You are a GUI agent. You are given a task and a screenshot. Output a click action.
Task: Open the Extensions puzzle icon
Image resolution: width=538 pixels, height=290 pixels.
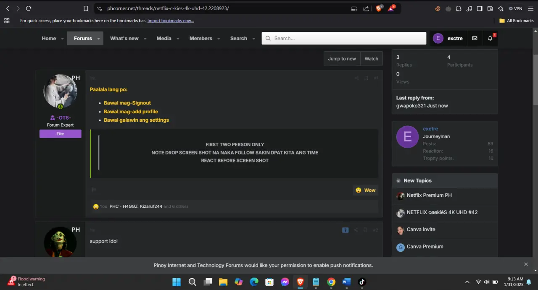(x=459, y=8)
